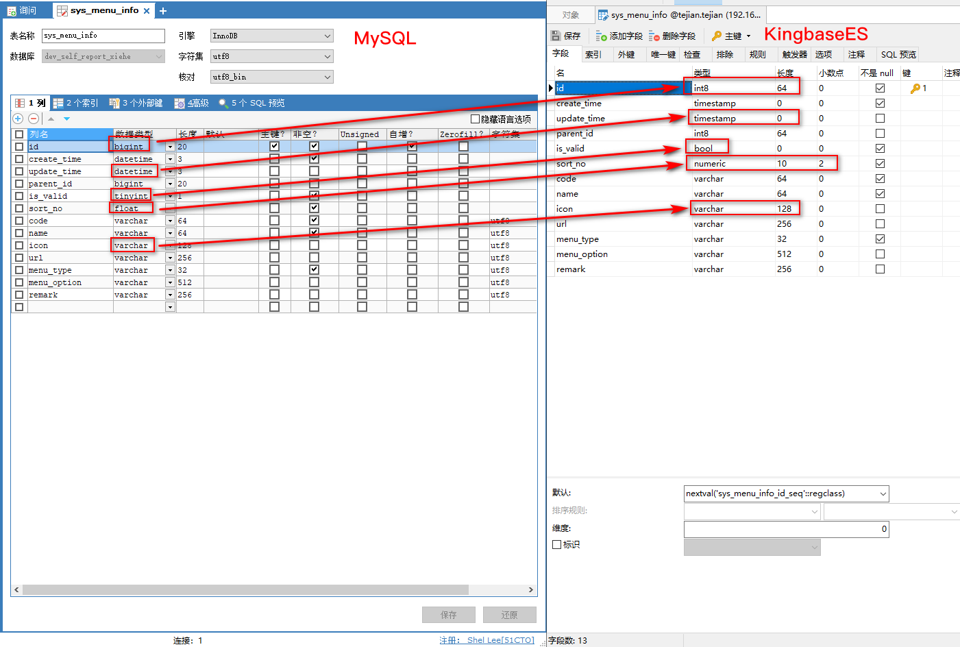The height and width of the screenshot is (647, 960).
Task: Move column down with blue arrow
Action: (66, 119)
